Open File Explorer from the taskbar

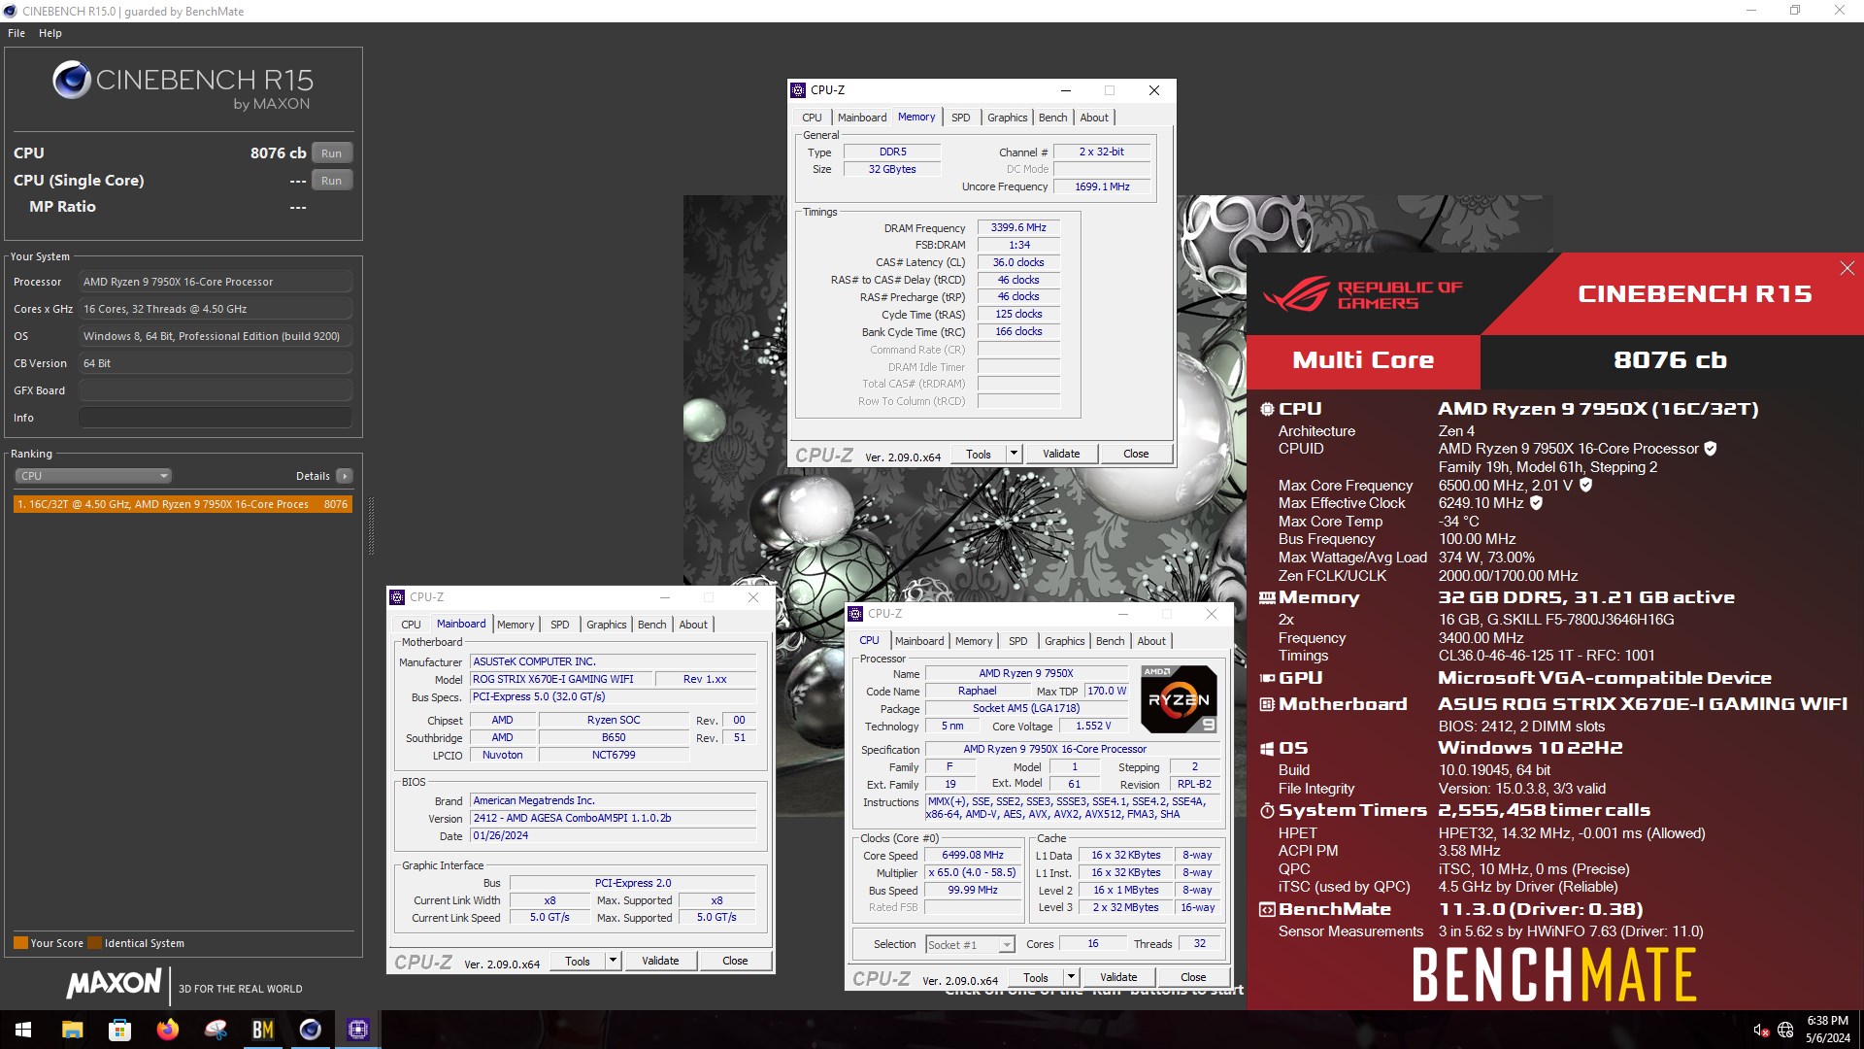pos(73,1030)
